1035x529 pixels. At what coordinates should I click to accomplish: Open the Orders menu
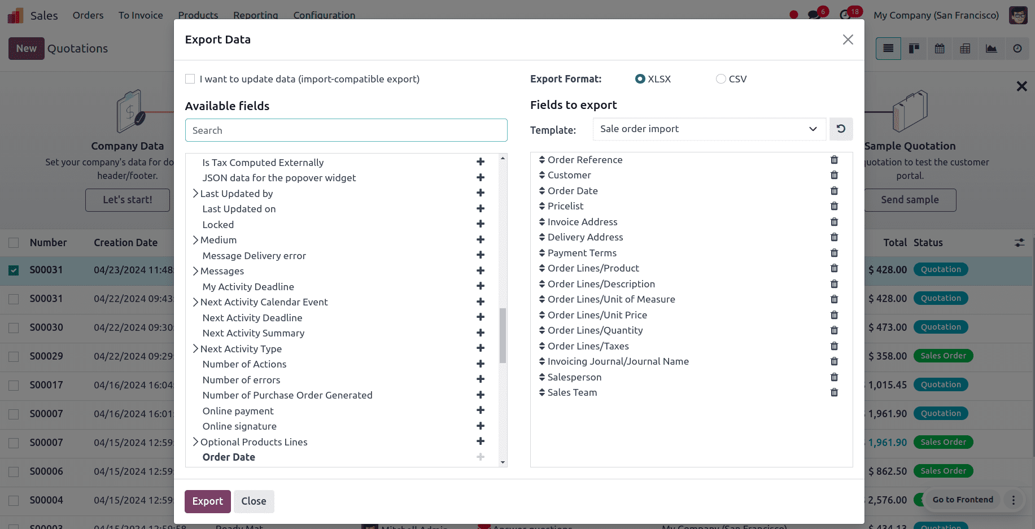click(88, 15)
